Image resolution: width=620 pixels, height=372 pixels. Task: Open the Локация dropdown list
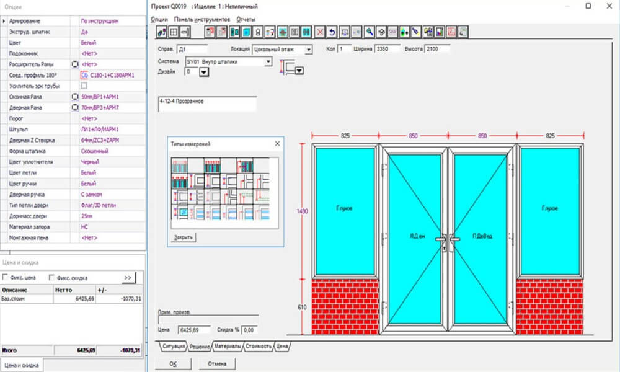[x=309, y=49]
